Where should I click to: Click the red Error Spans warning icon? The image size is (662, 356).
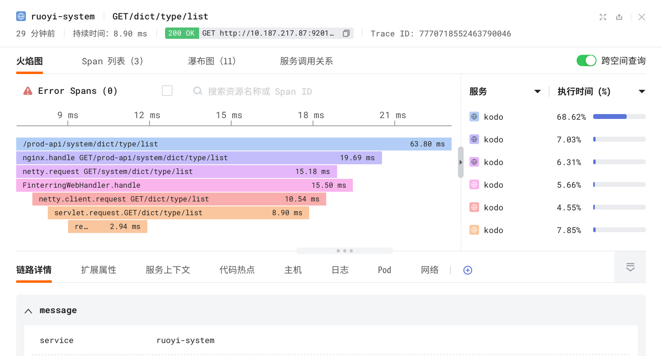(28, 91)
